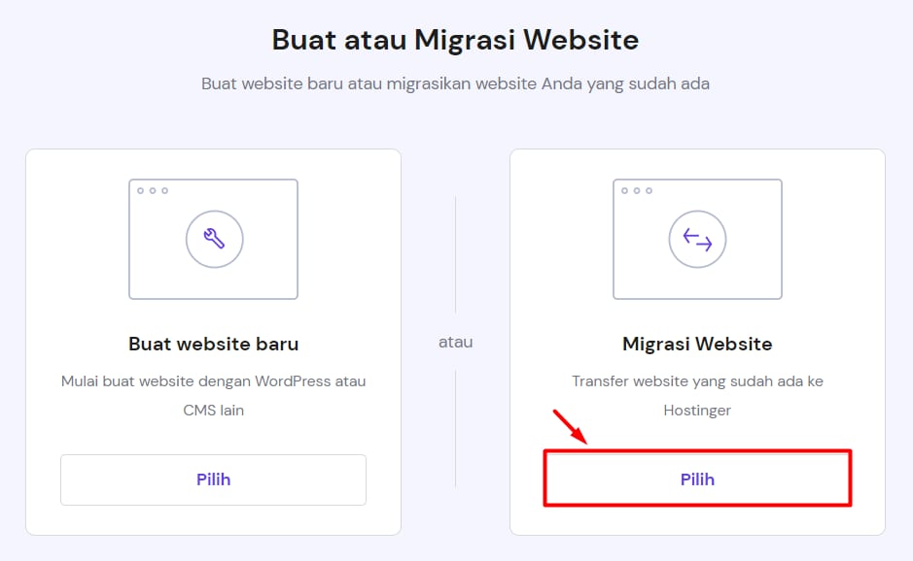
Task: Click "CMS lain" text in the left card
Action: coord(213,411)
